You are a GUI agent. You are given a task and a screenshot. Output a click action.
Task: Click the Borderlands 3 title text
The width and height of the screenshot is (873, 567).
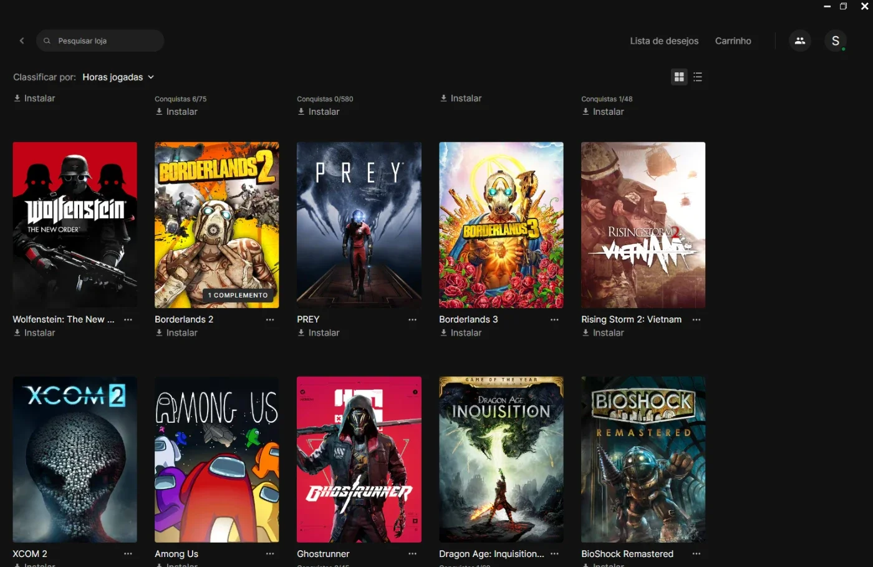[468, 319]
